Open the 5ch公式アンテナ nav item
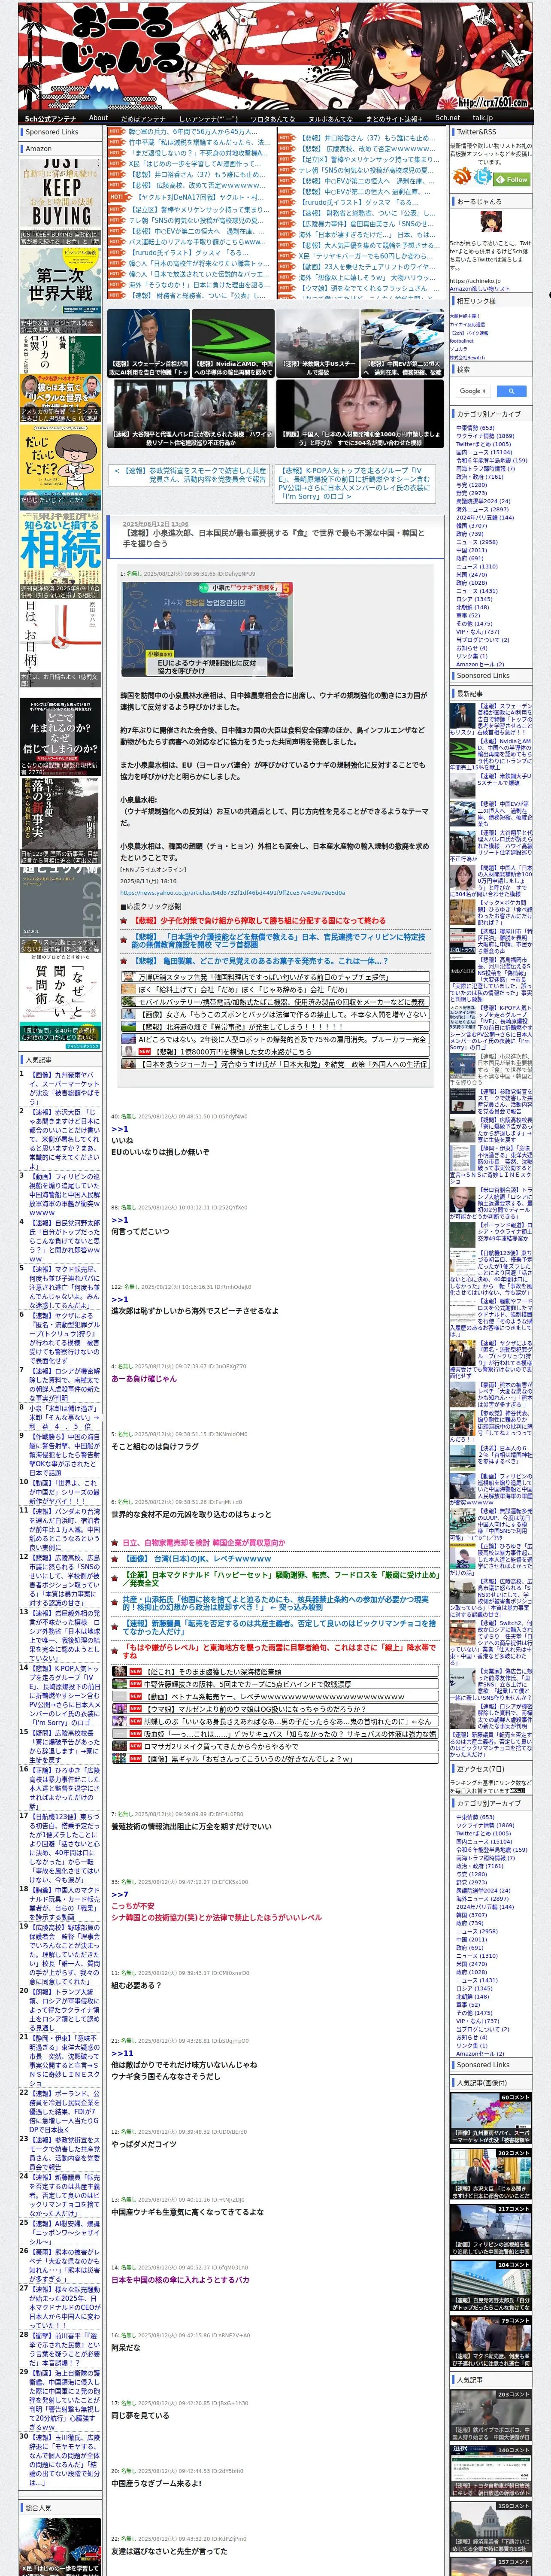 pyautogui.click(x=50, y=118)
